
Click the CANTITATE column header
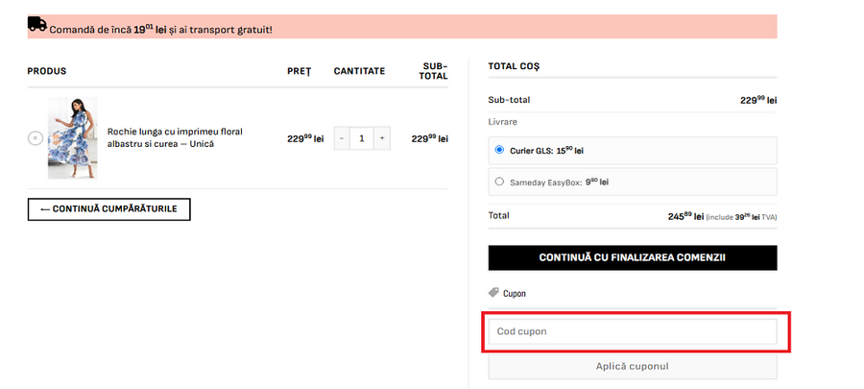(x=359, y=71)
